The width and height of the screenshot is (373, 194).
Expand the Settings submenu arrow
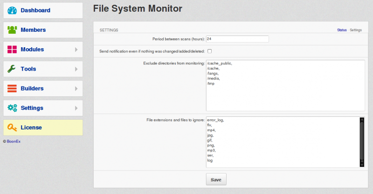click(76, 108)
